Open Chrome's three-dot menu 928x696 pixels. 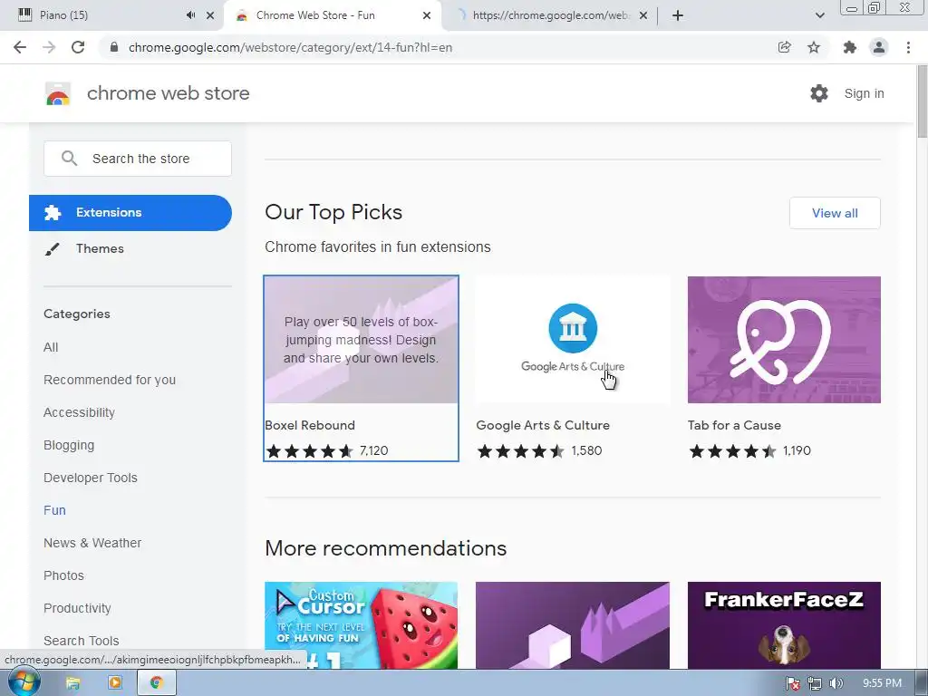pyautogui.click(x=908, y=47)
